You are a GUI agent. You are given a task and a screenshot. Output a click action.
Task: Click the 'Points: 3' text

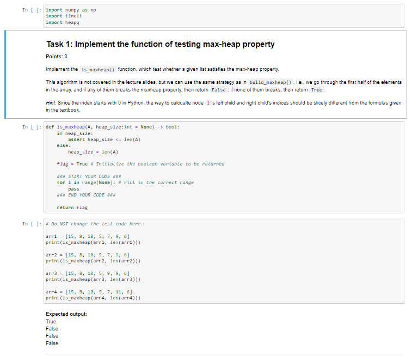[x=57, y=57]
